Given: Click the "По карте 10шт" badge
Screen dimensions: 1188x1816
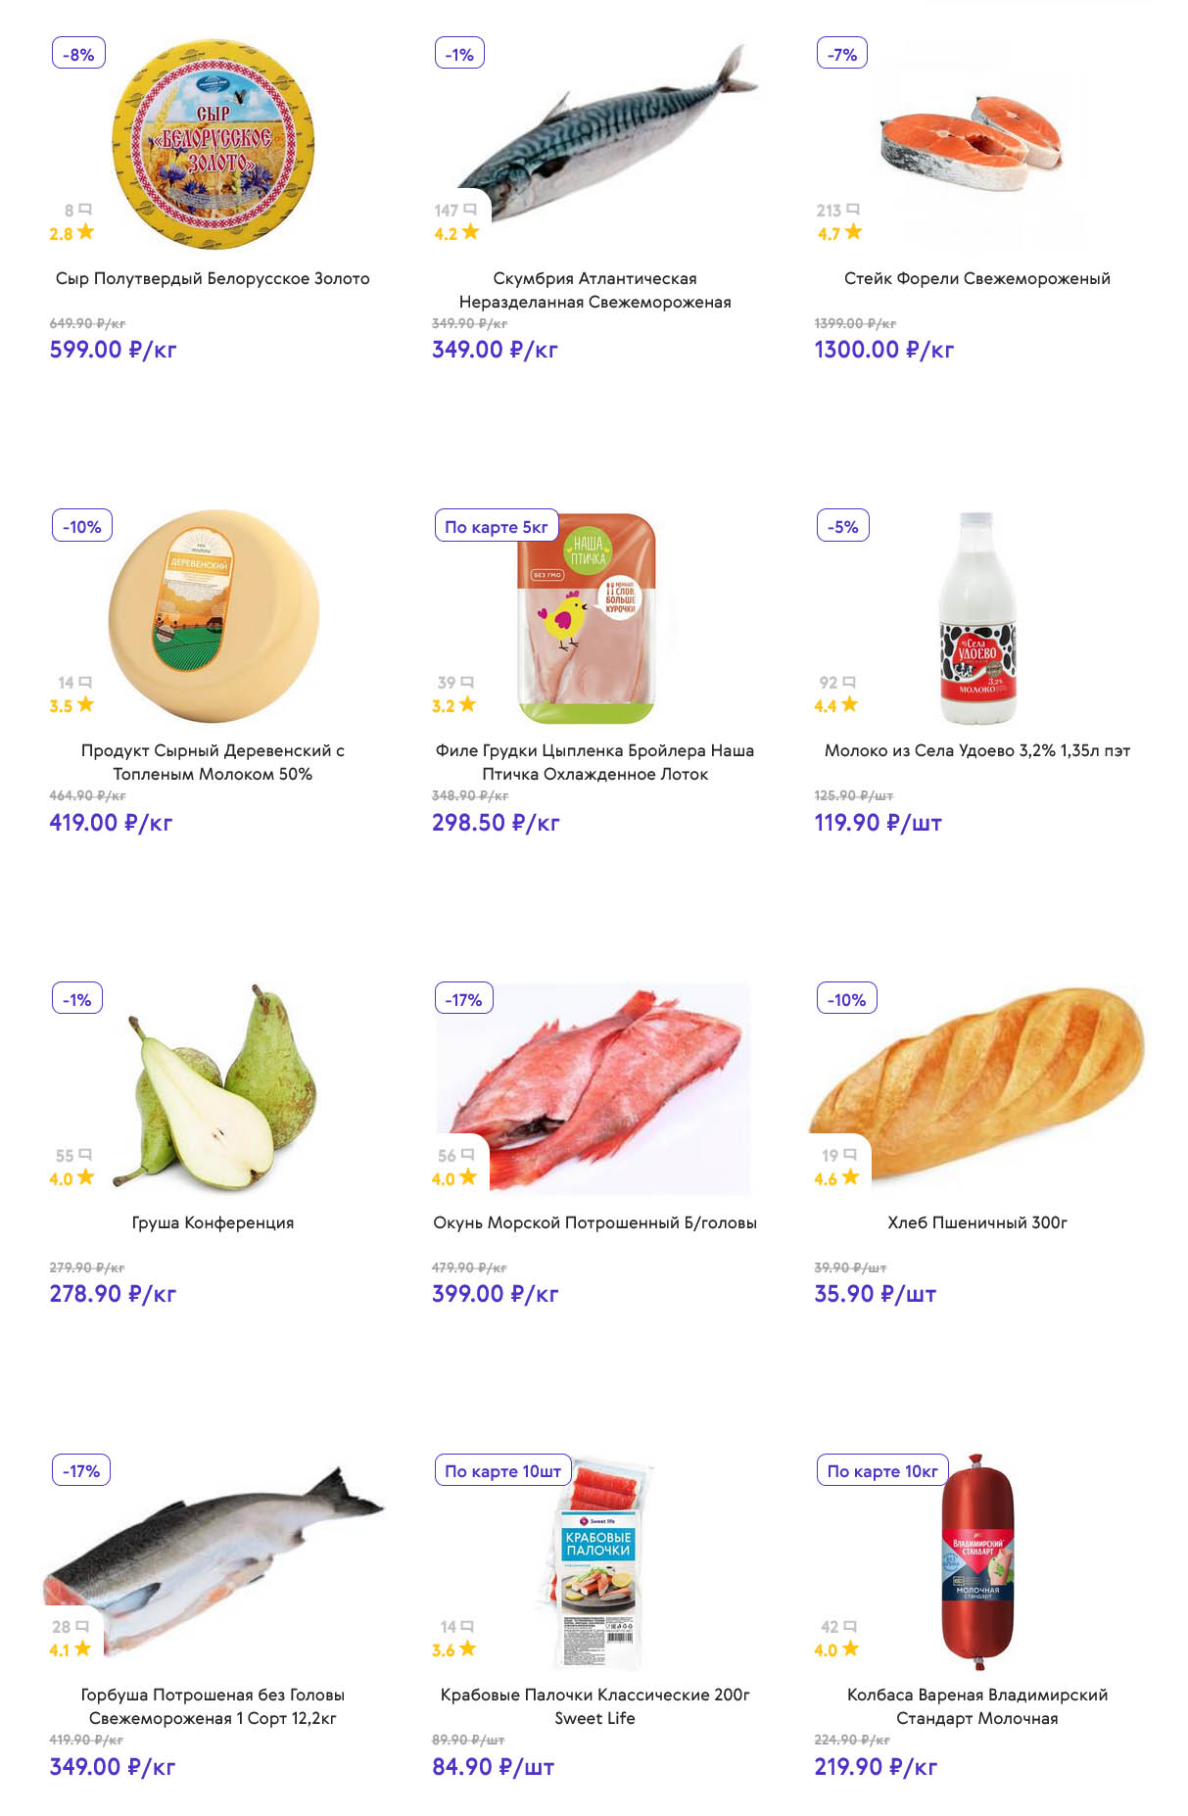Looking at the screenshot, I should pos(502,1471).
